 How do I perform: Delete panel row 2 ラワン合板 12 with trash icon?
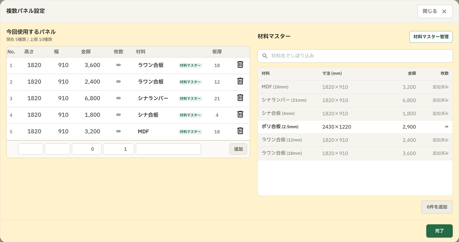coord(240,81)
